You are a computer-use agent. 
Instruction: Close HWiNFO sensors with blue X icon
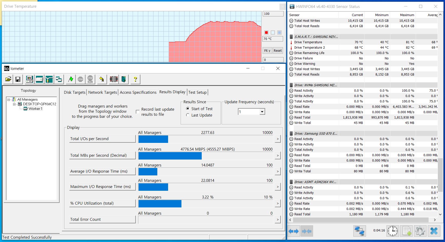click(434, 231)
